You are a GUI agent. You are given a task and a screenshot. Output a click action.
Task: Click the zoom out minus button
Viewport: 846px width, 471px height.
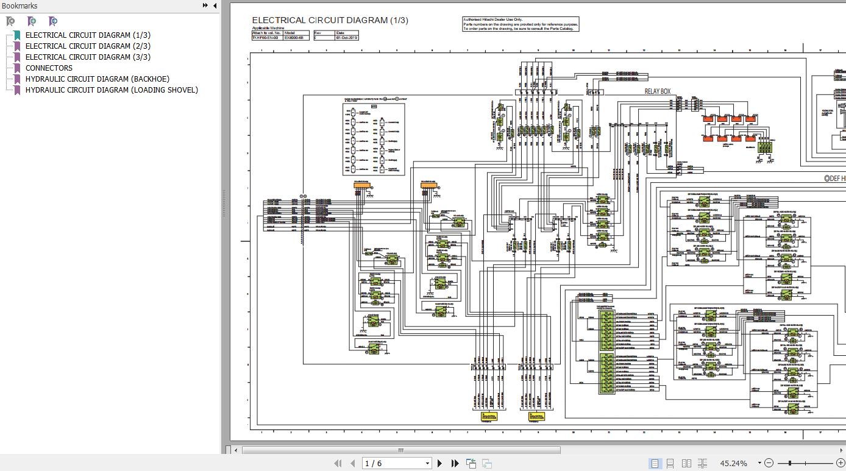(x=769, y=463)
